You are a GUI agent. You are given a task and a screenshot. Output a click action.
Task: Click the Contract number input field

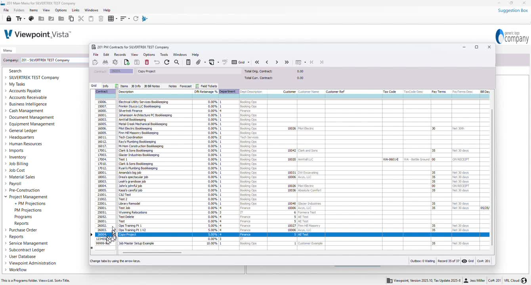point(121,71)
